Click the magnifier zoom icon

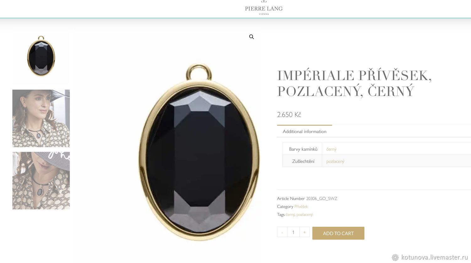[x=252, y=37]
